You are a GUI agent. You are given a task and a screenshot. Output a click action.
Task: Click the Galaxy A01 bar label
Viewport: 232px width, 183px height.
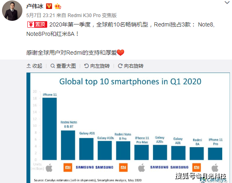coord(178,141)
